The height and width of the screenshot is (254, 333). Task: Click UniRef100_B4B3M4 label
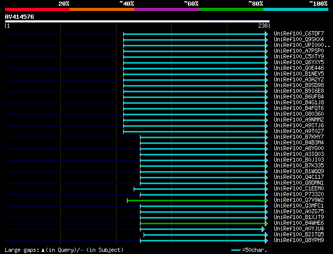click(299, 143)
